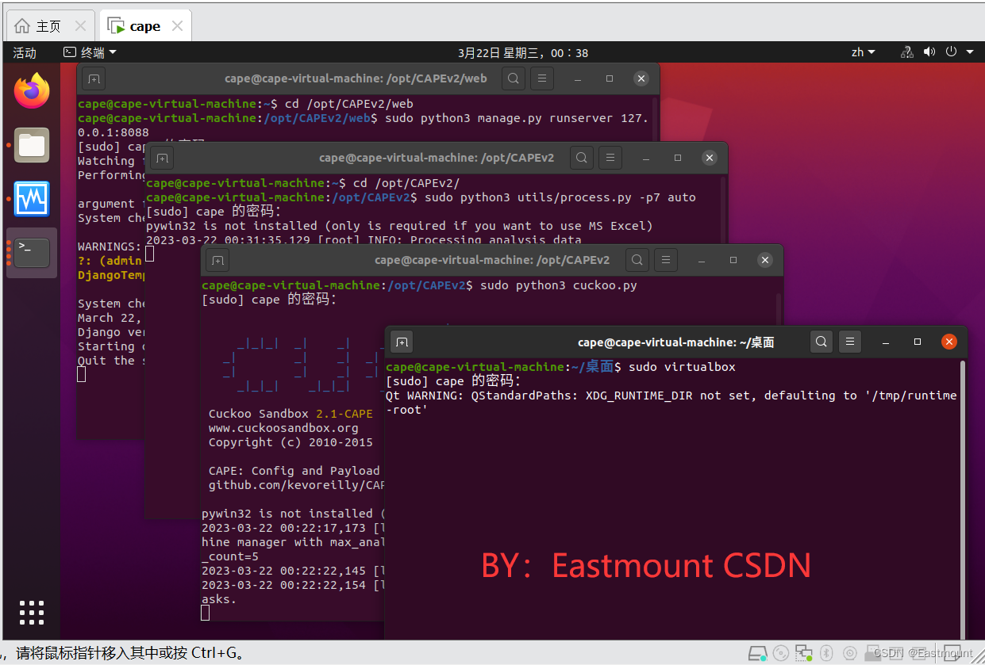Close the 主页 tab
985x665 pixels.
pyautogui.click(x=80, y=26)
